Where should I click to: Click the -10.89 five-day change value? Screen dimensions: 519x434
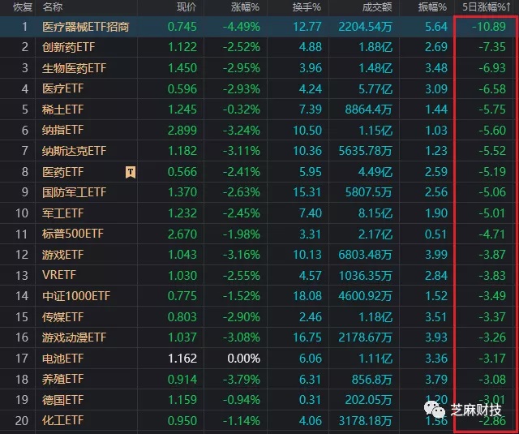click(x=489, y=27)
